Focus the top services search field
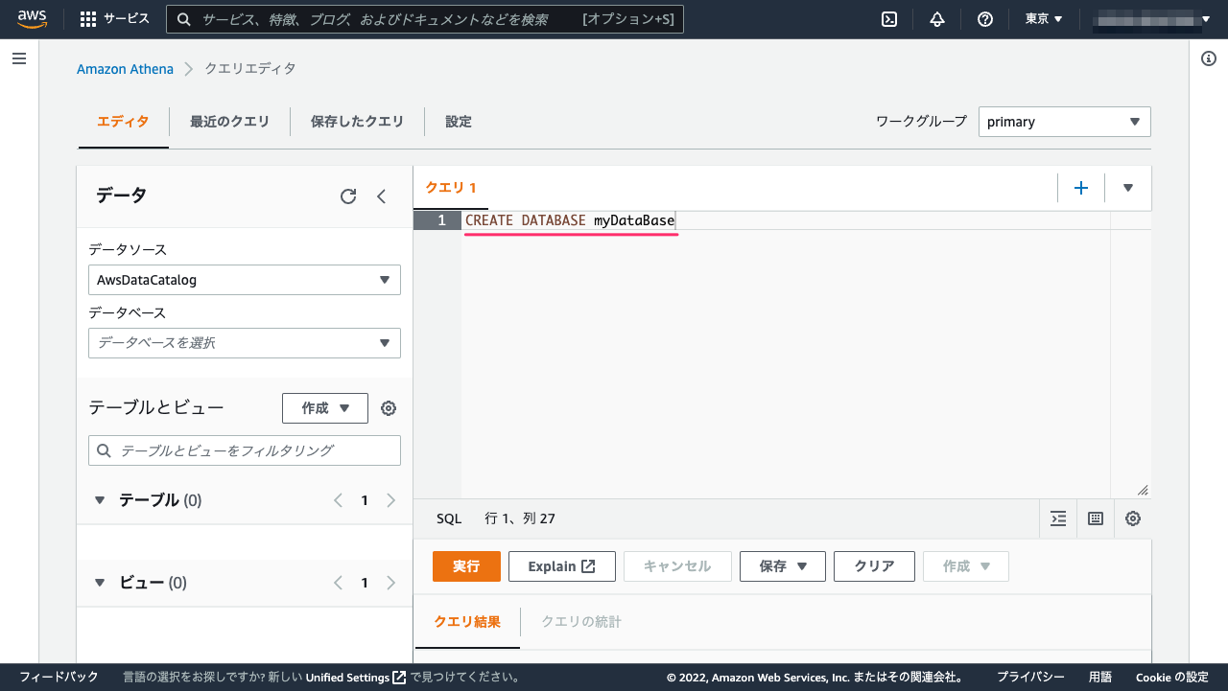Image resolution: width=1228 pixels, height=691 pixels. point(425,19)
